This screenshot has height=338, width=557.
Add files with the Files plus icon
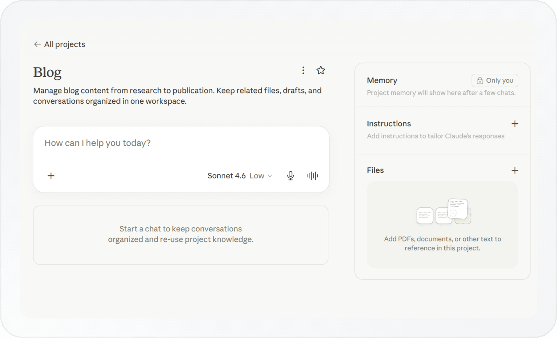[x=515, y=170]
